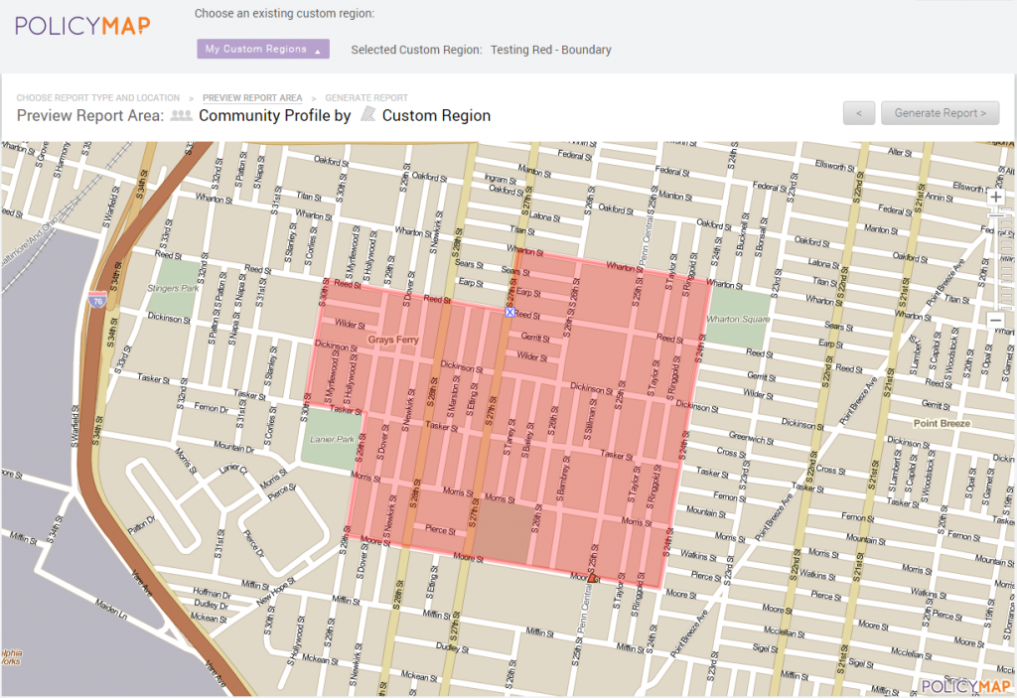This screenshot has height=698, width=1017.
Task: Click the Annin St street label
Action: (x=940, y=197)
